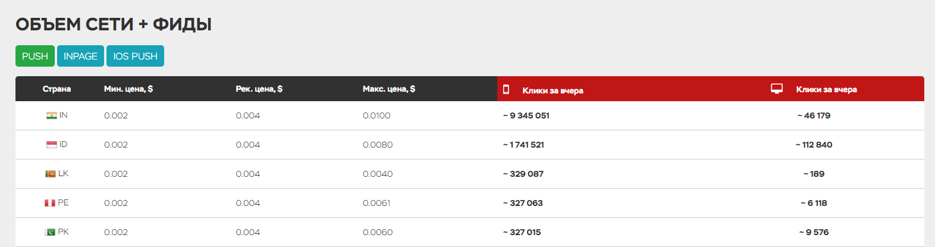The height and width of the screenshot is (247, 935).
Task: Switch to the INPAGE tab
Action: [80, 56]
